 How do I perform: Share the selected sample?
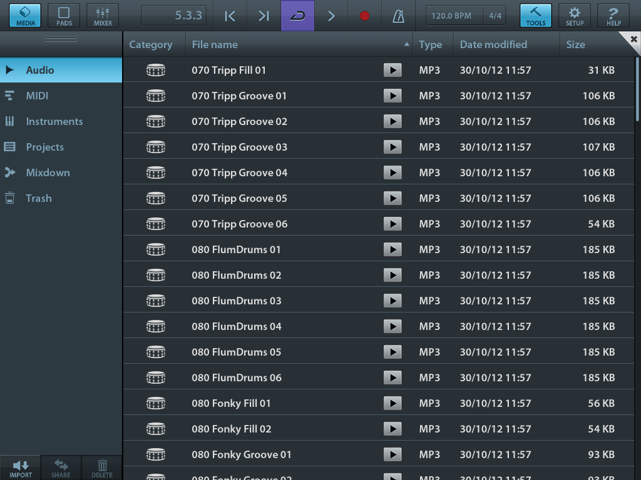pyautogui.click(x=61, y=467)
